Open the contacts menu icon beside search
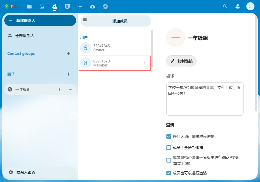 [x=237, y=7]
